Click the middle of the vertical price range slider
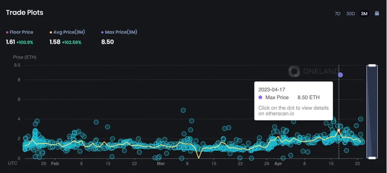 tap(372, 112)
